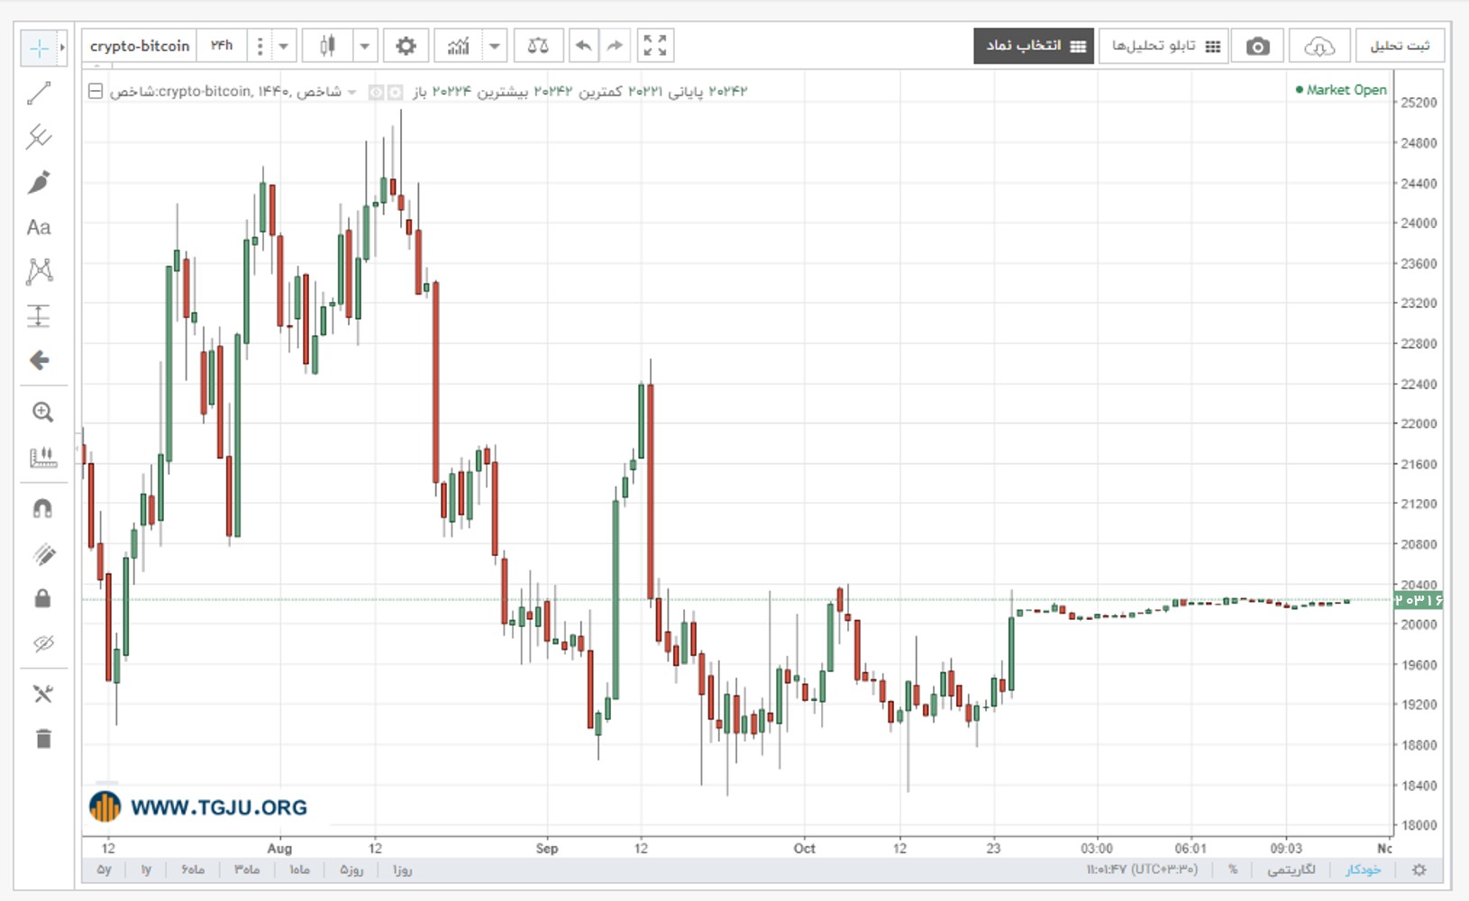Viewport: 1469px width, 901px height.
Task: Toggle fullscreen mode icon
Action: click(655, 46)
